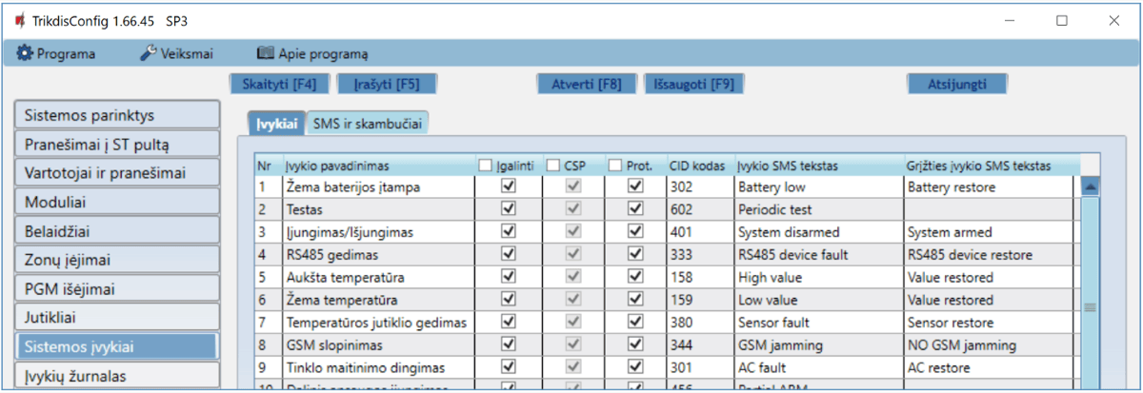1143x393 pixels.
Task: Switch to SMS ir skambučiai tab
Action: click(x=367, y=123)
